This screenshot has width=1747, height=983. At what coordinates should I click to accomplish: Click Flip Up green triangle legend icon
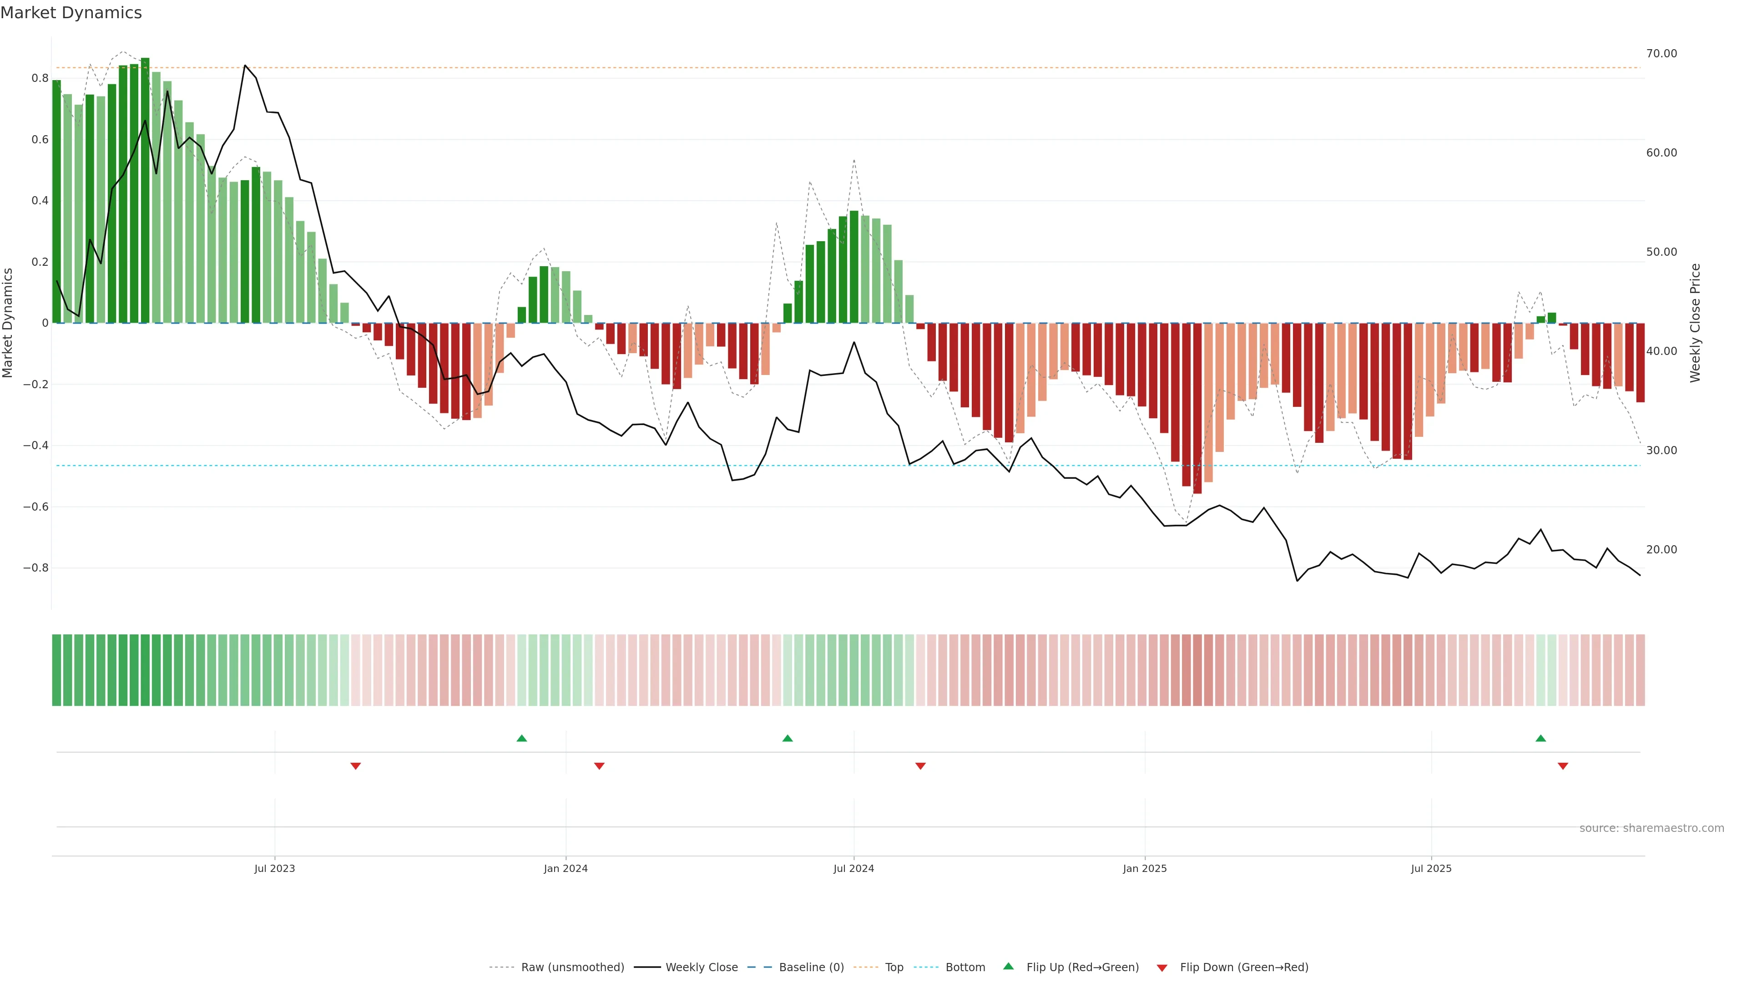(x=1009, y=966)
